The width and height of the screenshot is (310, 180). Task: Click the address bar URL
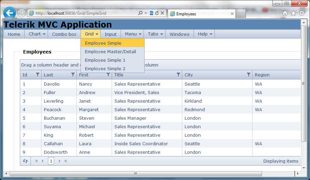(x=71, y=13)
